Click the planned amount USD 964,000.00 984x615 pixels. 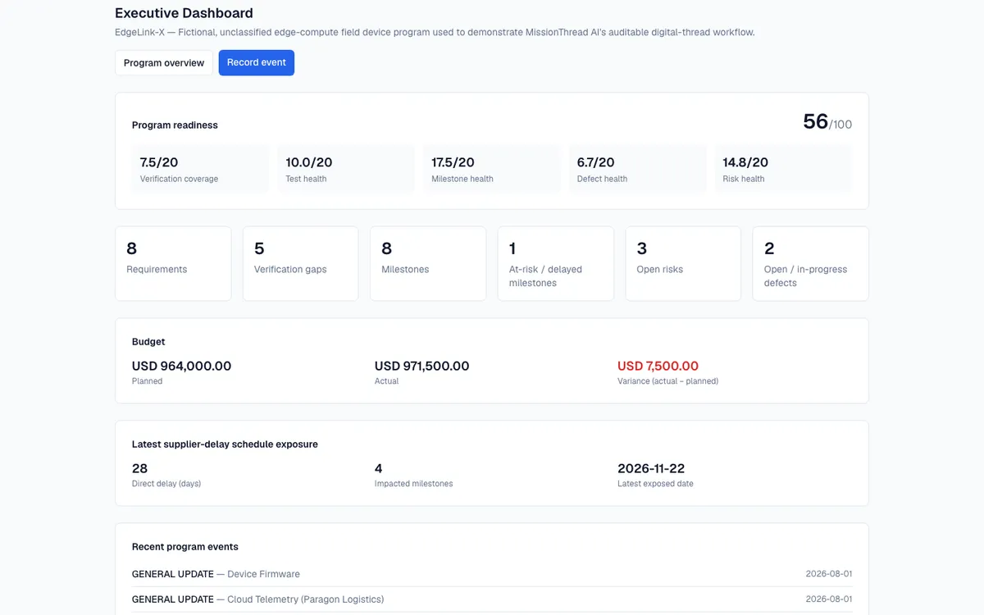pyautogui.click(x=181, y=367)
